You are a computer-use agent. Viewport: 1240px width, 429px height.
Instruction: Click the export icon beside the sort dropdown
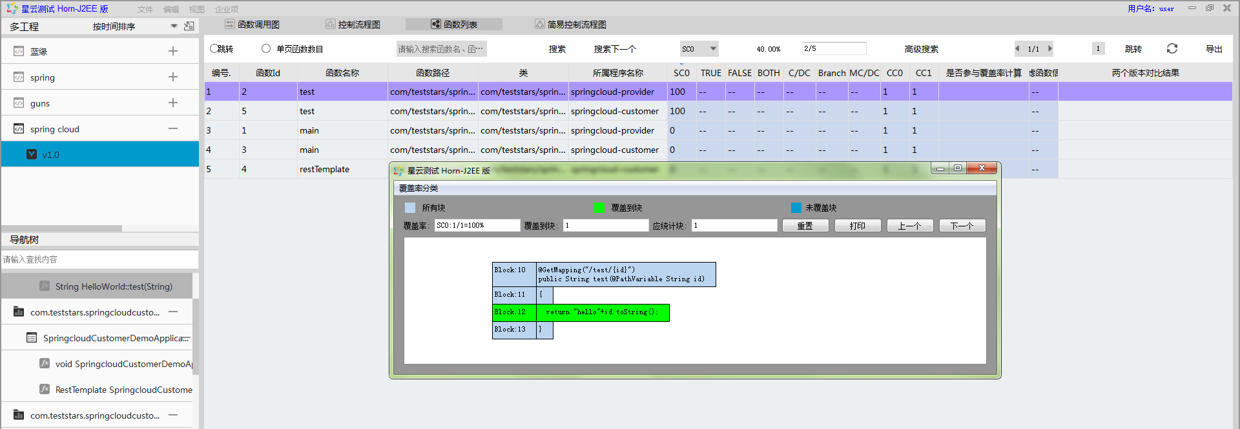(189, 26)
